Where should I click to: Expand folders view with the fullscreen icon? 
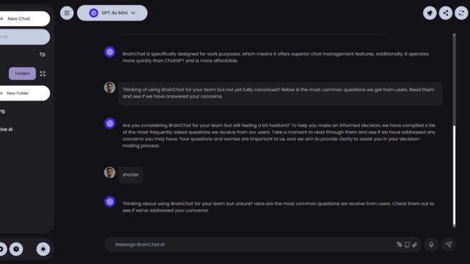43,73
